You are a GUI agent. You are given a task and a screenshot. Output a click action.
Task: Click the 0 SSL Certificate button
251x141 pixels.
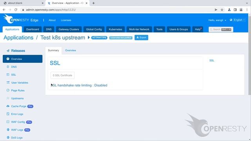(62, 75)
